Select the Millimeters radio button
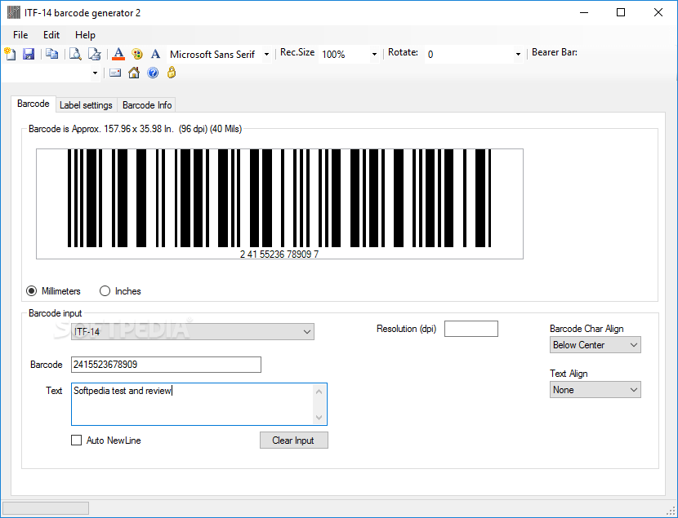678x518 pixels. click(30, 291)
